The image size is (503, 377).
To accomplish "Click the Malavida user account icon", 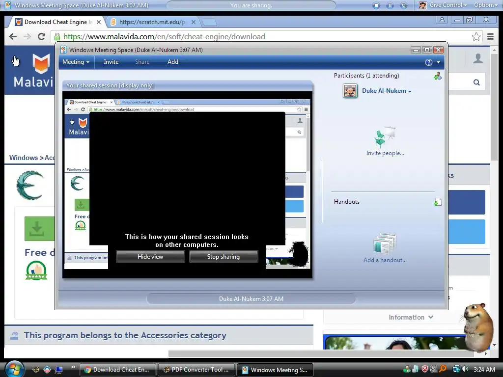I will click(478, 58).
